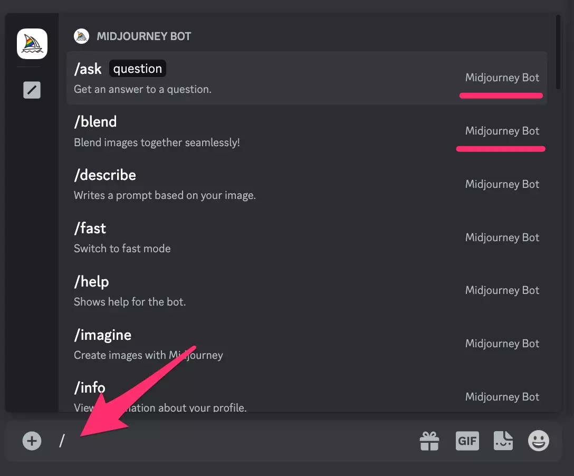The height and width of the screenshot is (476, 574).
Task: Click Midjourney Bot label in /blend row
Action: [x=502, y=131]
